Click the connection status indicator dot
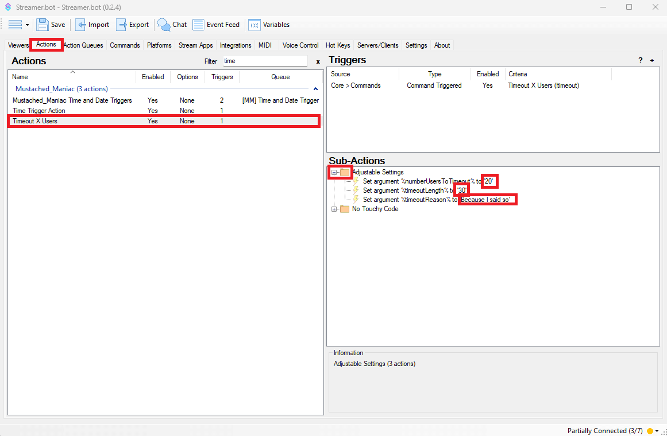This screenshot has height=436, width=667. [x=650, y=431]
